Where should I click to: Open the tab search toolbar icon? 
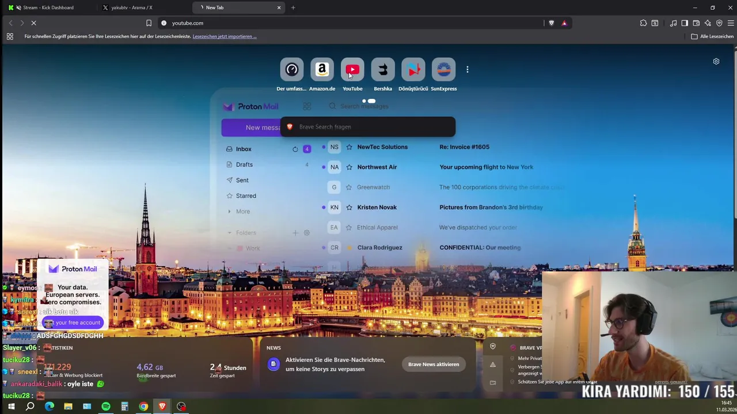coord(655,23)
